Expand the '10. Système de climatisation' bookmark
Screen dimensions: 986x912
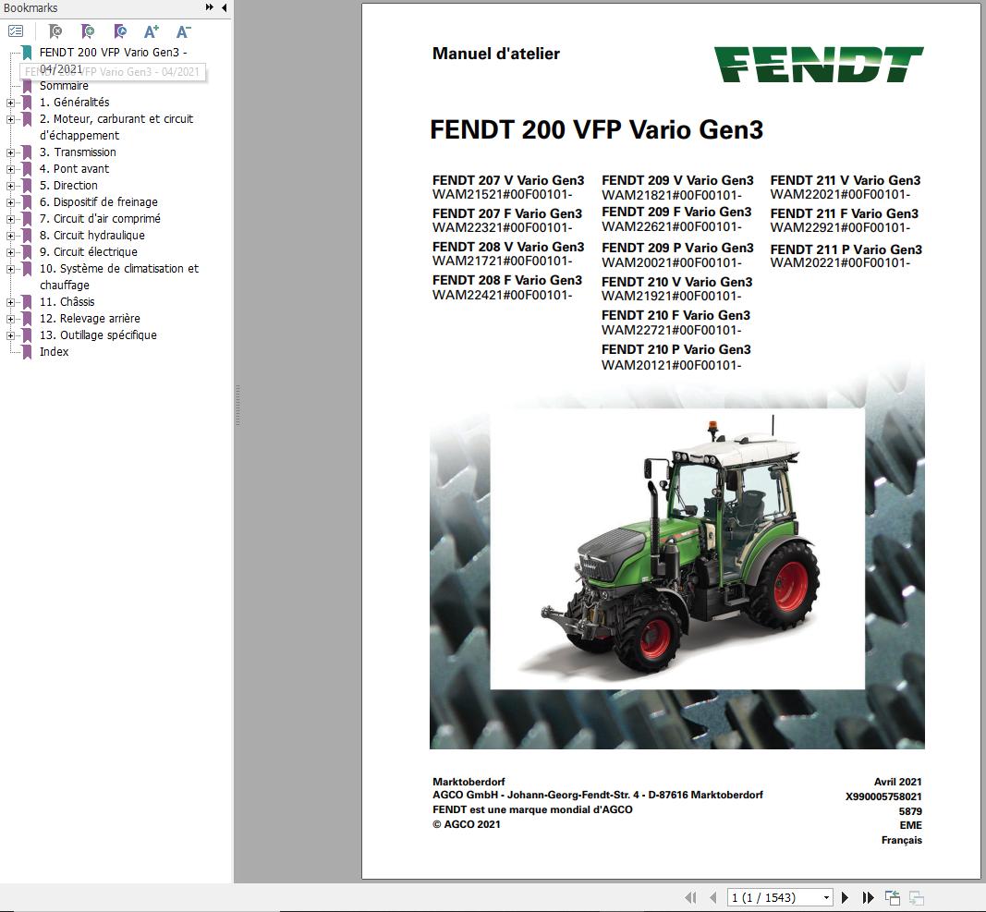(11, 269)
